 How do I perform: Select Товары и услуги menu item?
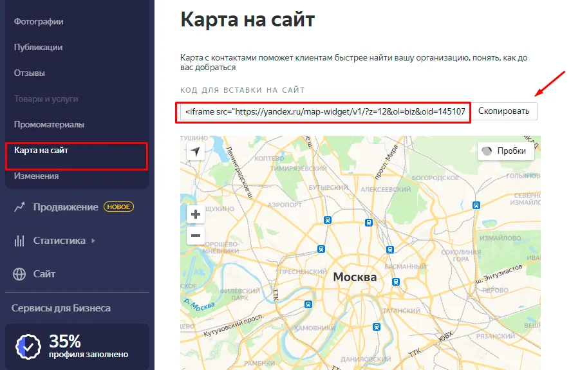pyautogui.click(x=46, y=99)
